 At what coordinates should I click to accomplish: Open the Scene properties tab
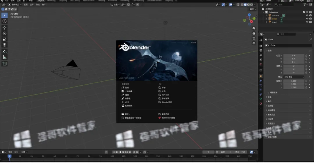coord(261,60)
